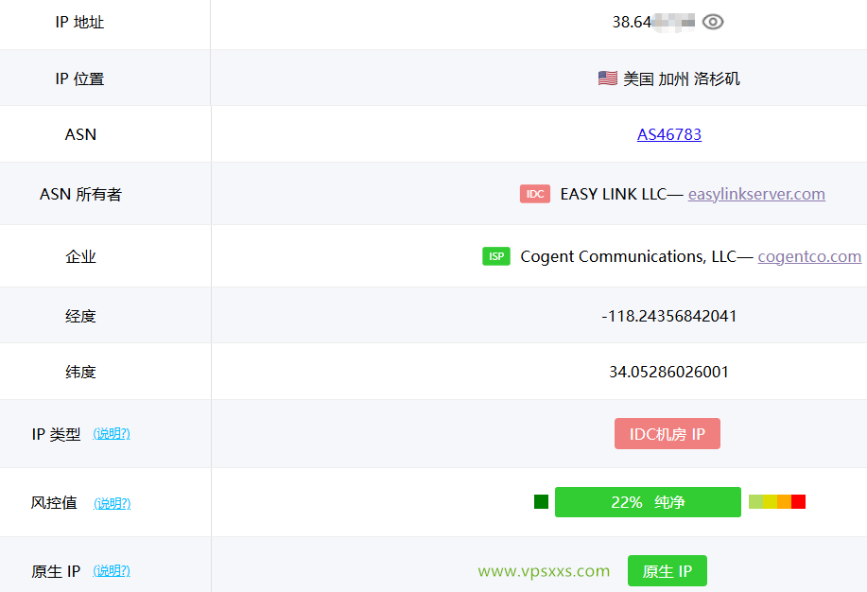
Task: Click the green square indicator beside risk bar
Action: tap(540, 501)
